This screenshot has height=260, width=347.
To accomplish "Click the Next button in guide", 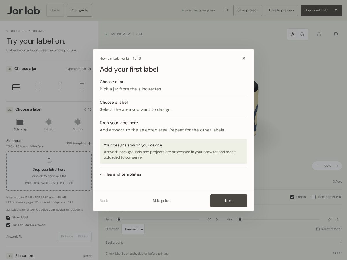I will [x=229, y=201].
